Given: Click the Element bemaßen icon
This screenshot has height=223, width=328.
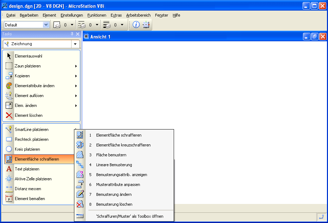Looking at the screenshot, I should (9, 199).
